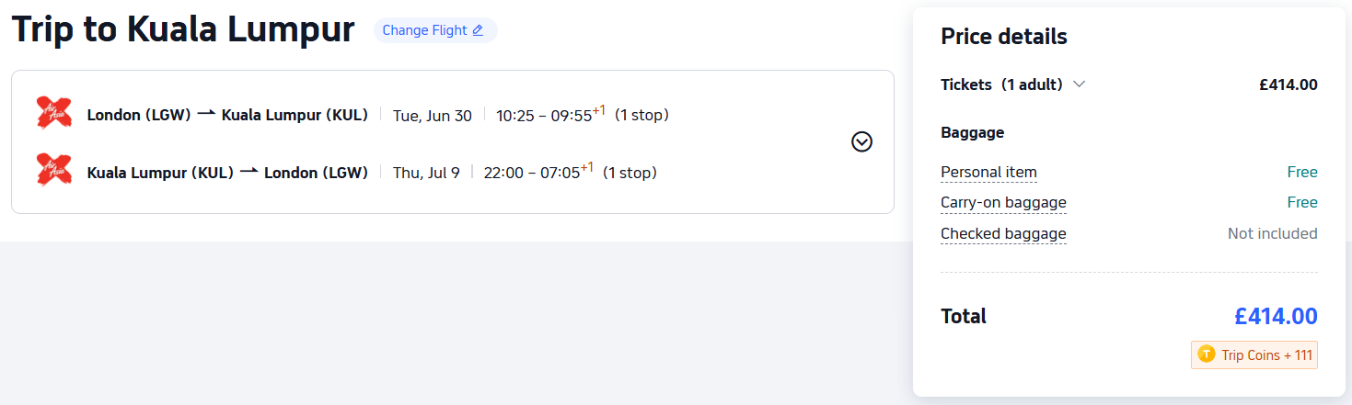1352x405 pixels.
Task: Click the Change Flight button
Action: click(434, 30)
